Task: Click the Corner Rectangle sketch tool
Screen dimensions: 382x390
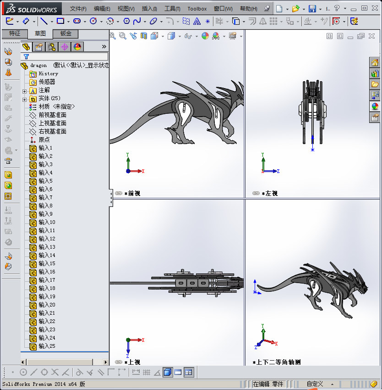Action: point(60,21)
